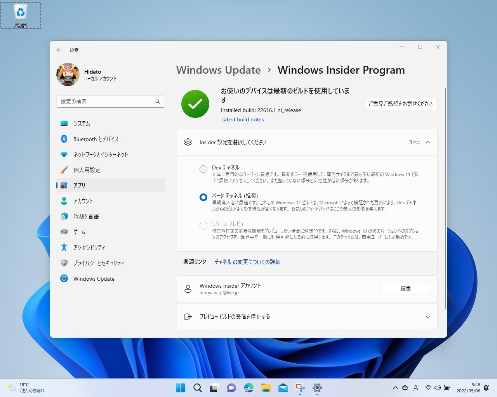Expand プレビュー ビルドの受信を停止する
This screenshot has width=497, height=397.
coord(427,316)
